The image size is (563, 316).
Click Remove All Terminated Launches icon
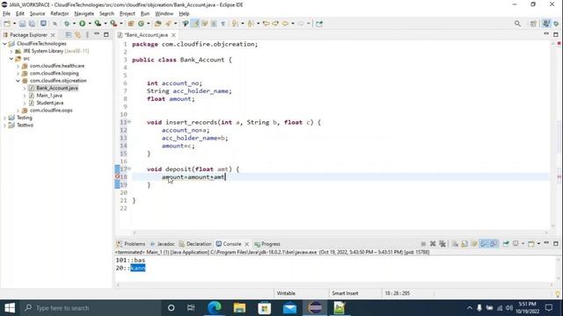(442, 244)
